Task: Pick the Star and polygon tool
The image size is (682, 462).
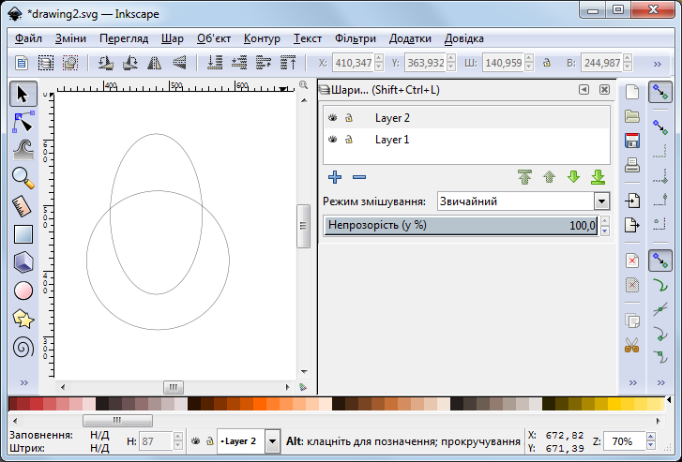Action: pyautogui.click(x=23, y=320)
